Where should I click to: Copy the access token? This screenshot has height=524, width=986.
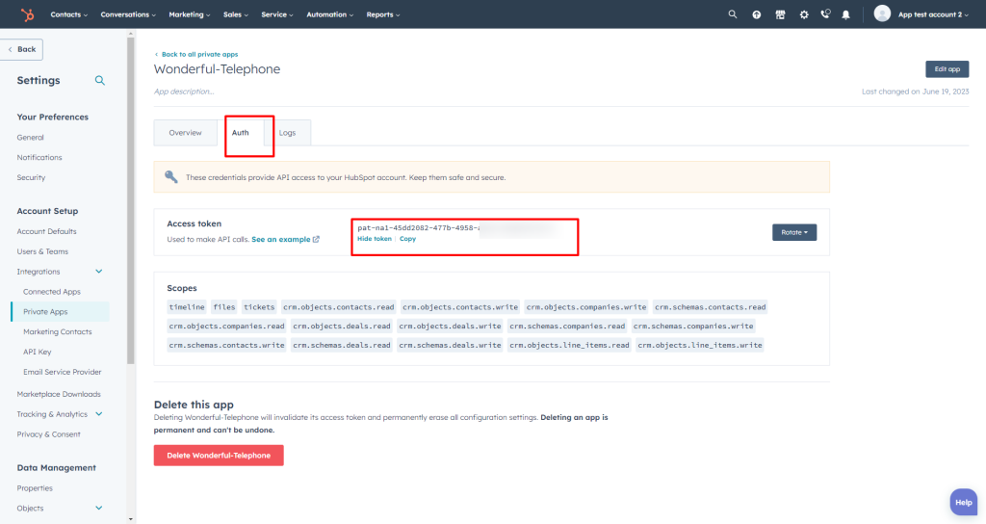(x=407, y=239)
